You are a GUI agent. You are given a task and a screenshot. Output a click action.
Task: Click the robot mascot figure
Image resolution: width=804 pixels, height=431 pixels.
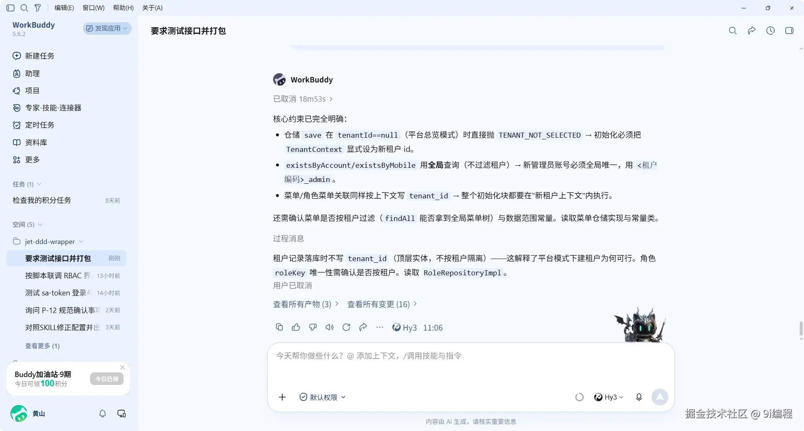coord(640,325)
